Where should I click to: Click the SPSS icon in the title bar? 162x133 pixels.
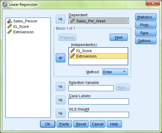[5, 5]
